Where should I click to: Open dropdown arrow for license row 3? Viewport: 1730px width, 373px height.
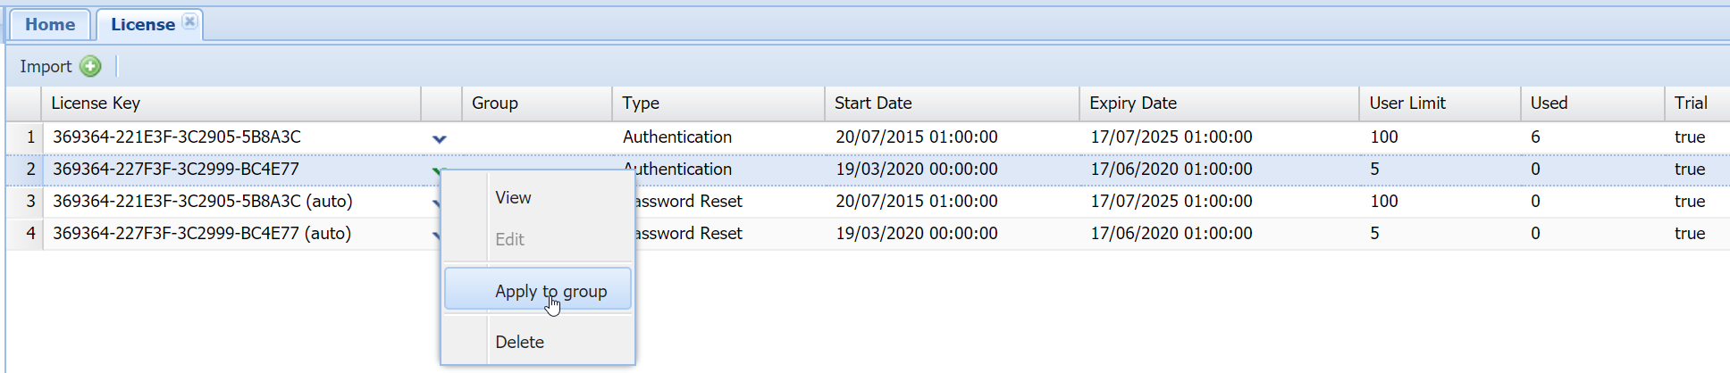[436, 203]
